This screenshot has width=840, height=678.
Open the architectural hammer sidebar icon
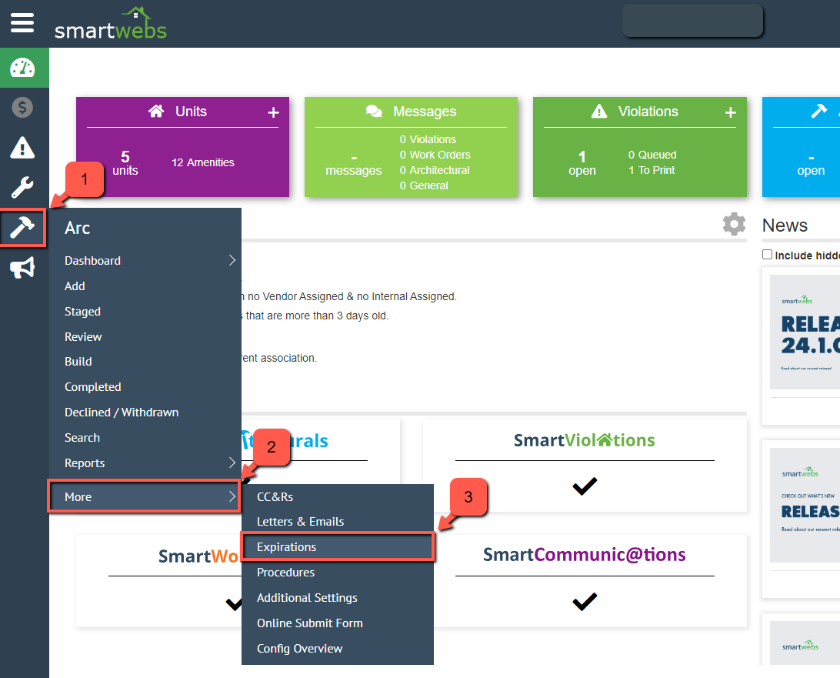click(22, 227)
